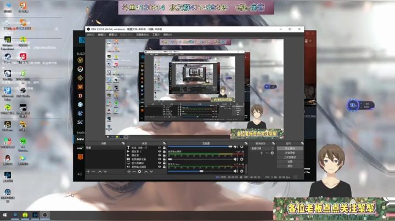Image resolution: width=395 pixels, height=221 pixels.
Task: Open the 文件(F) menu in OBS
Action: point(91,34)
